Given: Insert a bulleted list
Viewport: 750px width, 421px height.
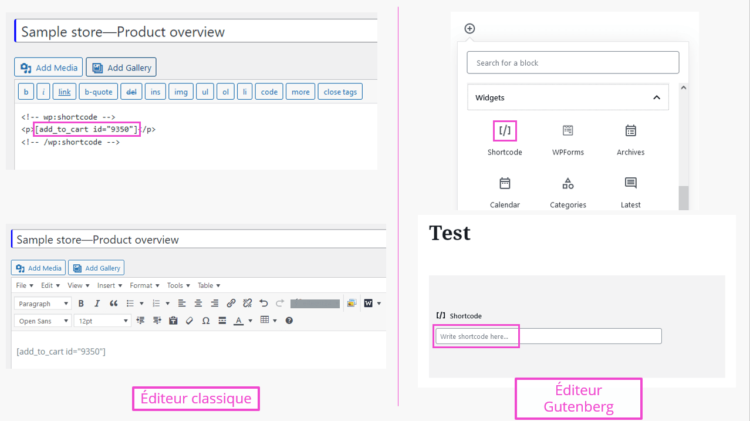Looking at the screenshot, I should pos(130,304).
